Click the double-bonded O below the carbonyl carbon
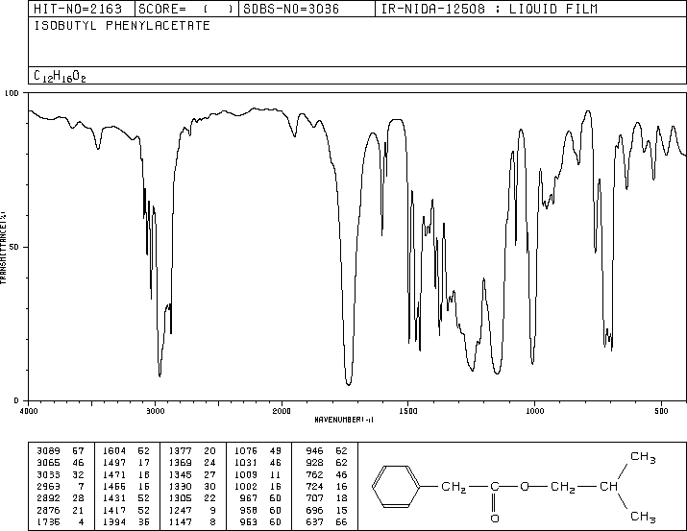 tap(495, 519)
